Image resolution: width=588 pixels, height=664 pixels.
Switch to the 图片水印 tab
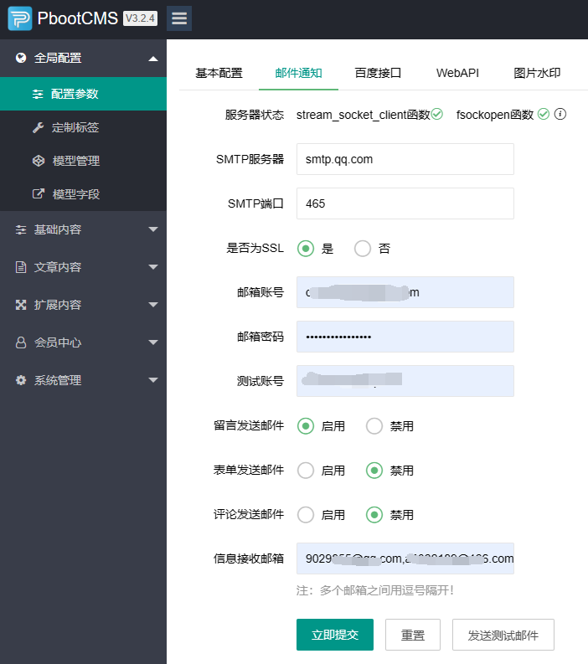click(x=537, y=73)
